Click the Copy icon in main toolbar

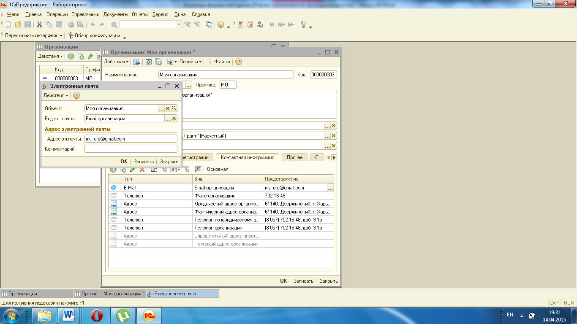click(49, 24)
